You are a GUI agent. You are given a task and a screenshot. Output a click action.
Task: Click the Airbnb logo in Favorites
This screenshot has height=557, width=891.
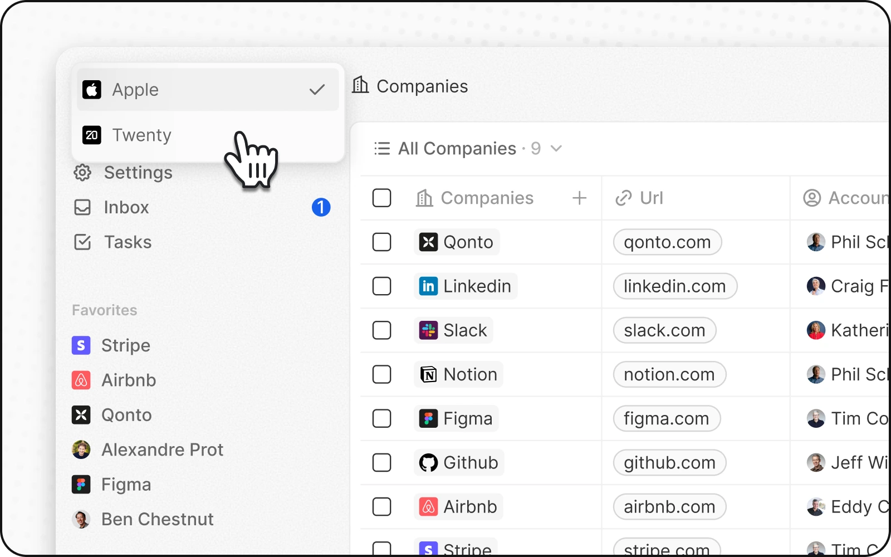[81, 380]
